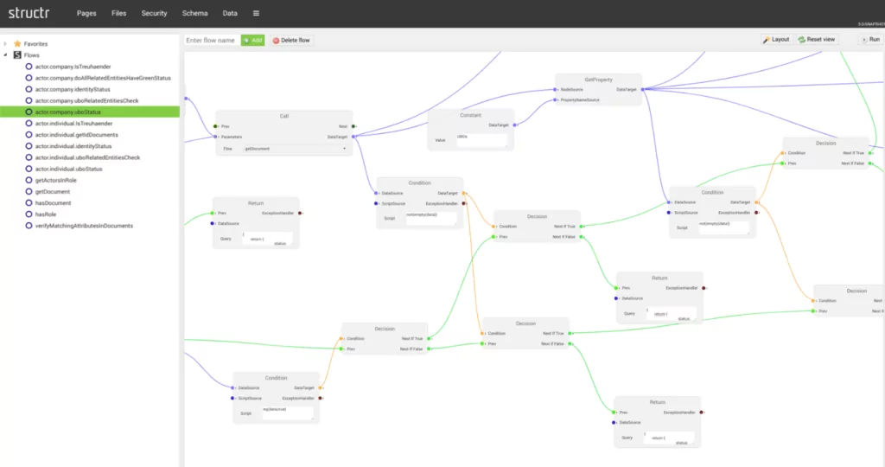Click the Favorites star icon
Screen dimensions: 885x467
[x=17, y=43]
